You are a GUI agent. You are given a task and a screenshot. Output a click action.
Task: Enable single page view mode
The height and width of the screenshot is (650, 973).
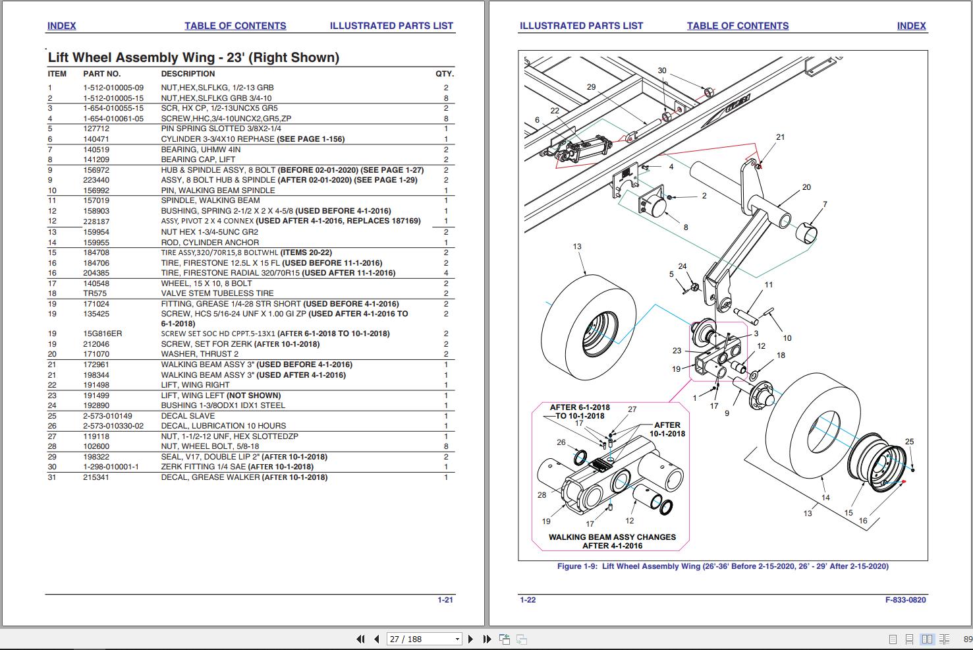[x=894, y=639]
